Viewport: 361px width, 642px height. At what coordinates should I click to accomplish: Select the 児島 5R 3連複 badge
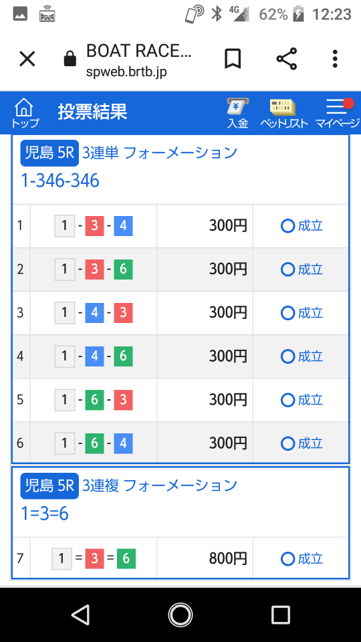49,486
